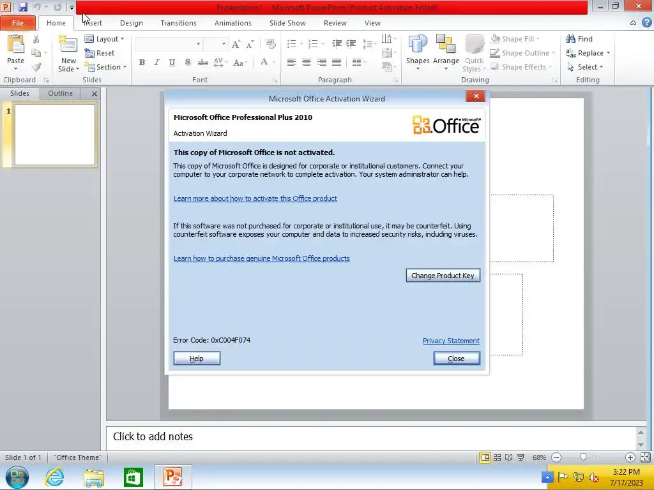Open Character Spacing dropdown
This screenshot has width=654, height=490.
click(220, 63)
